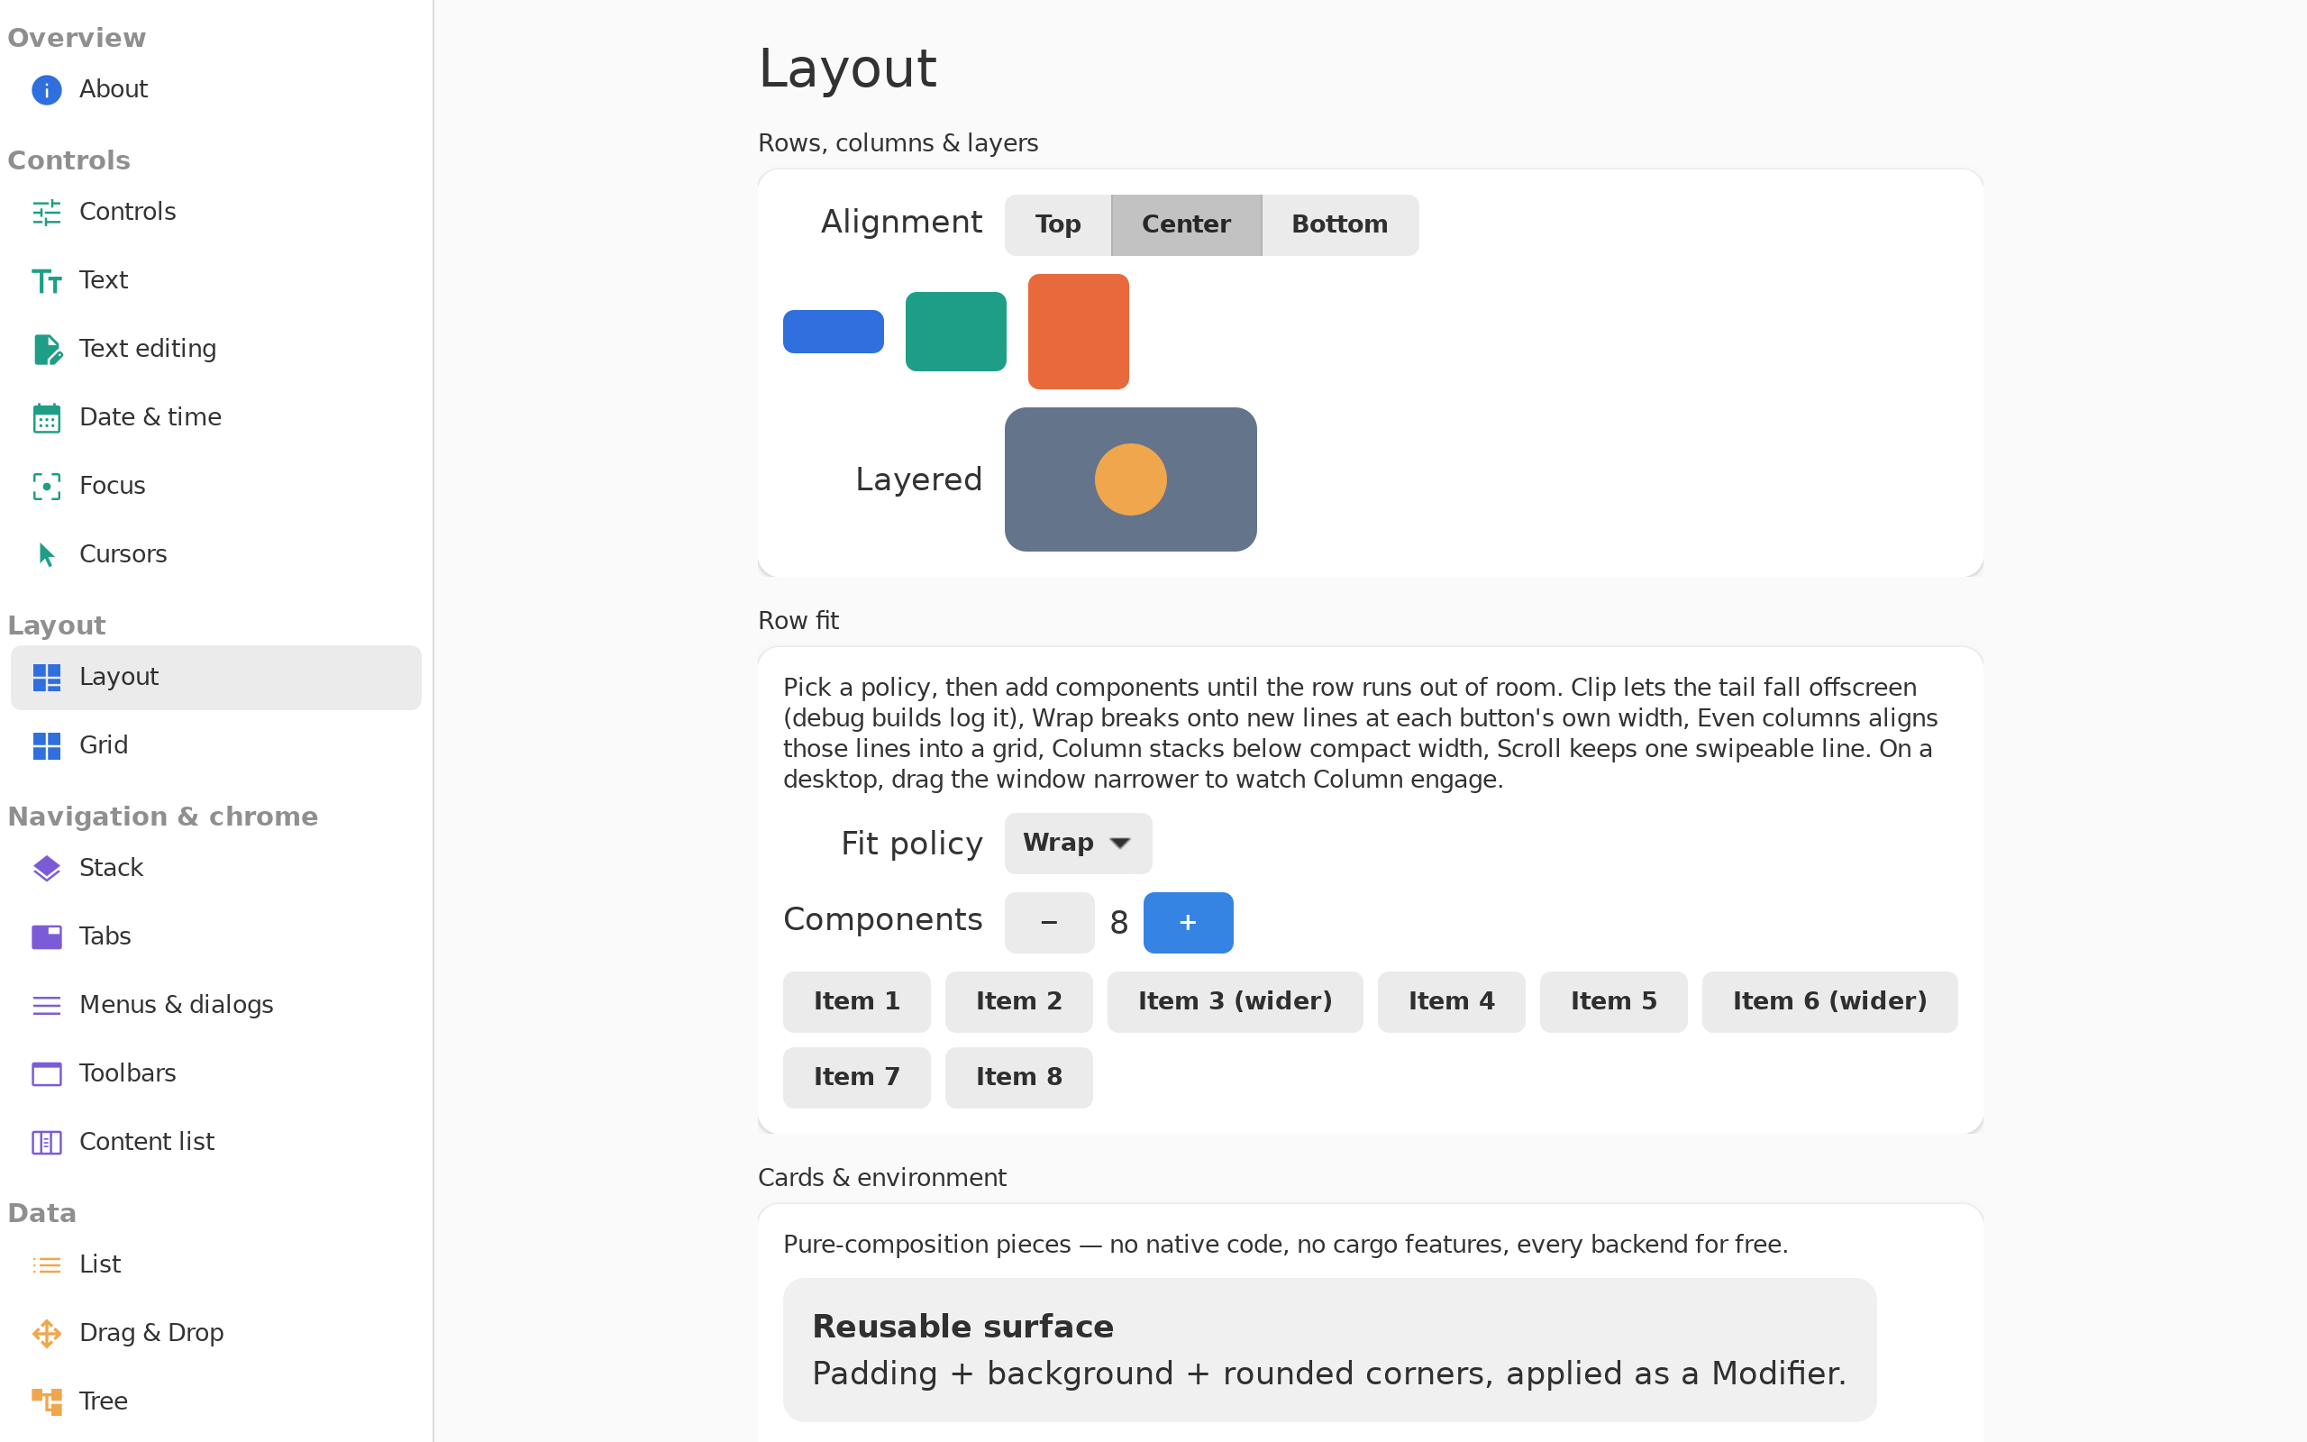Click the components count value 8
The width and height of the screenshot is (2307, 1442).
(x=1119, y=923)
